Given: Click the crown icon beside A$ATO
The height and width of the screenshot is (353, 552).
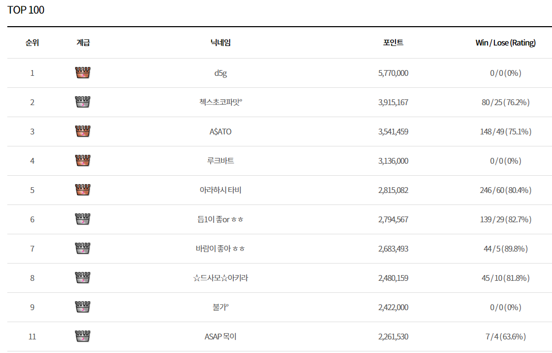Looking at the screenshot, I should pos(83,131).
